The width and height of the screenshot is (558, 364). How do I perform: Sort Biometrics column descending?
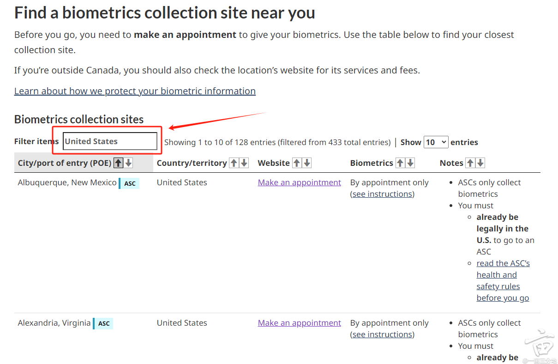(x=410, y=163)
